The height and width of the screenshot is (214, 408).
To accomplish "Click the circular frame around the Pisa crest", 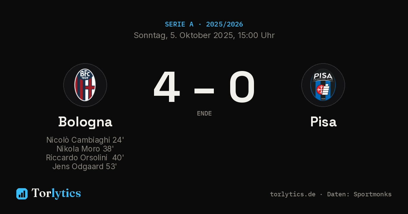I will pyautogui.click(x=323, y=85).
